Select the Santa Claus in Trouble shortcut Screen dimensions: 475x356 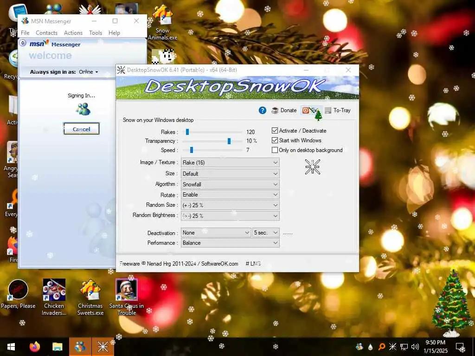(127, 297)
